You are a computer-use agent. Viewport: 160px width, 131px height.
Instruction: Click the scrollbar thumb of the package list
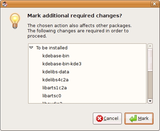tap(150, 60)
